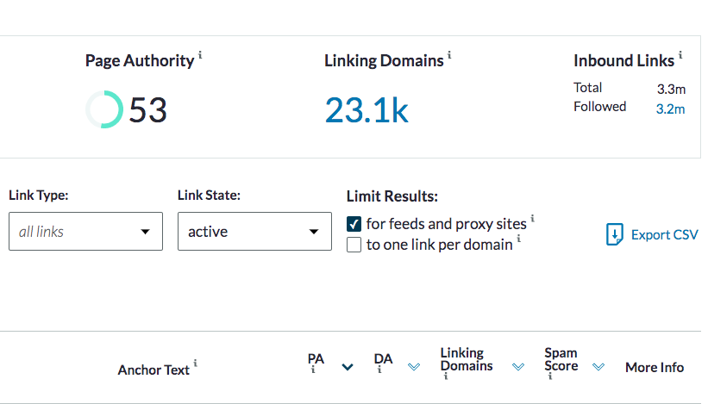This screenshot has width=708, height=404.
Task: Sort by Spam Score using its chevron
Action: [598, 367]
